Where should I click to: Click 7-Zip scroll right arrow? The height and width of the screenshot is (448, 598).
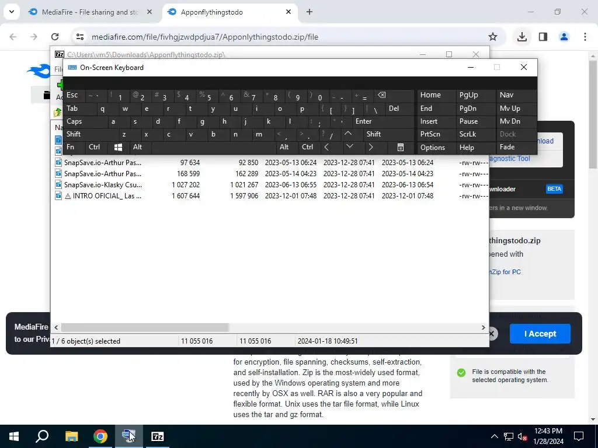pyautogui.click(x=483, y=328)
